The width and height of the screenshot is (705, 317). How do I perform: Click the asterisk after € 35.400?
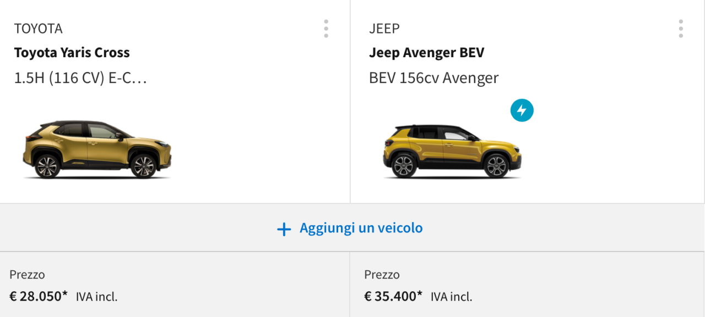click(420, 294)
